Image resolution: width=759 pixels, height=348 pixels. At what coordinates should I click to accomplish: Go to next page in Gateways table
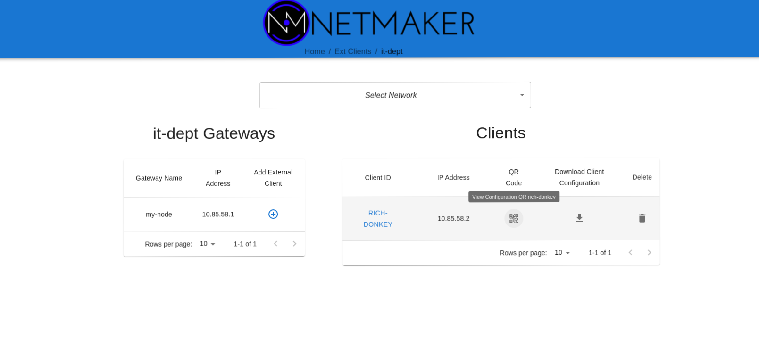[294, 244]
